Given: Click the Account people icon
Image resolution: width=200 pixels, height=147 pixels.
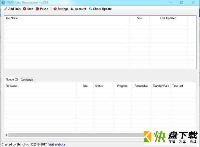Looking at the screenshot, I should coord(72,9).
